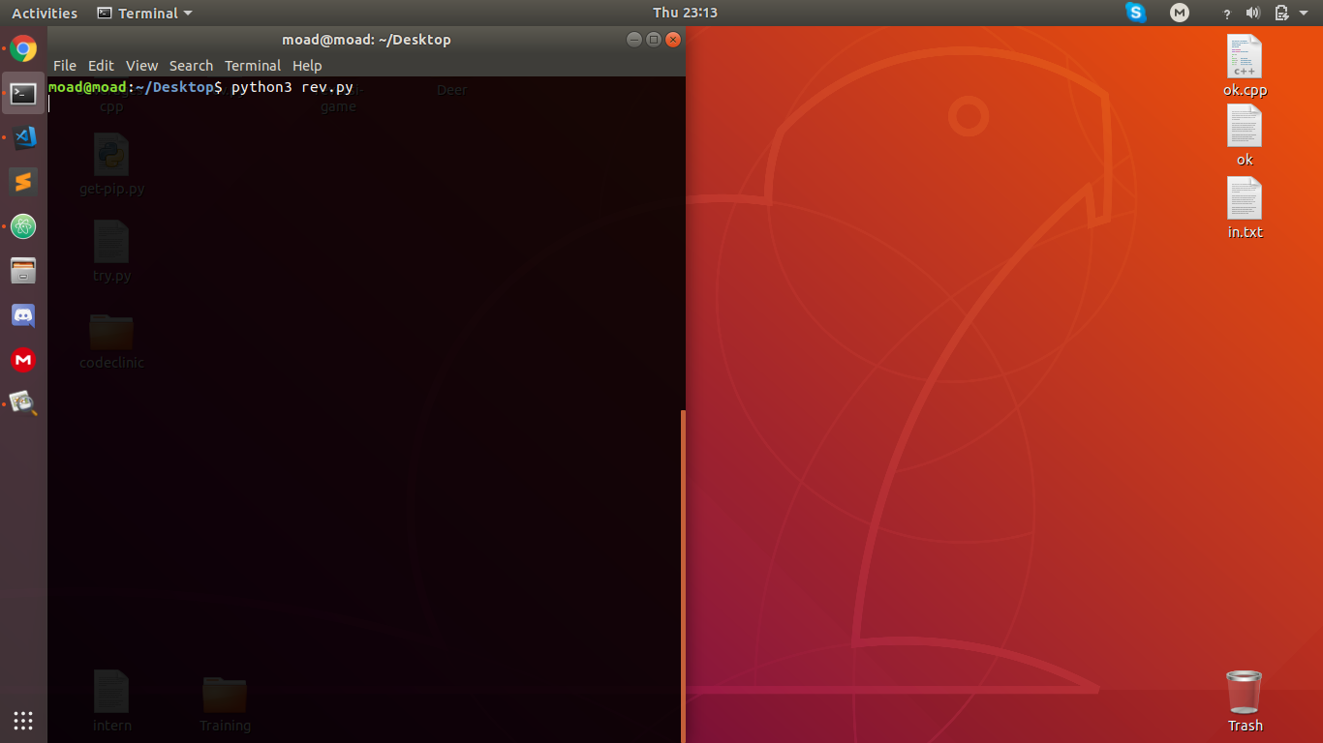This screenshot has height=743, width=1323.
Task: Open the Terminal menu in the menu bar
Action: (x=253, y=65)
